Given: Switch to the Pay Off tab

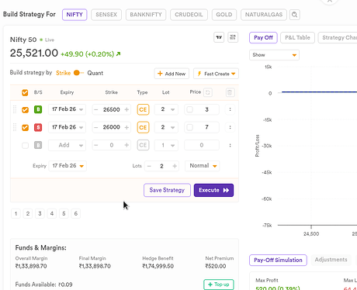Looking at the screenshot, I should (263, 38).
